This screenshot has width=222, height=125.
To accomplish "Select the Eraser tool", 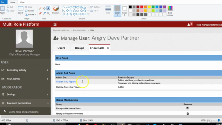I will coord(40,13).
